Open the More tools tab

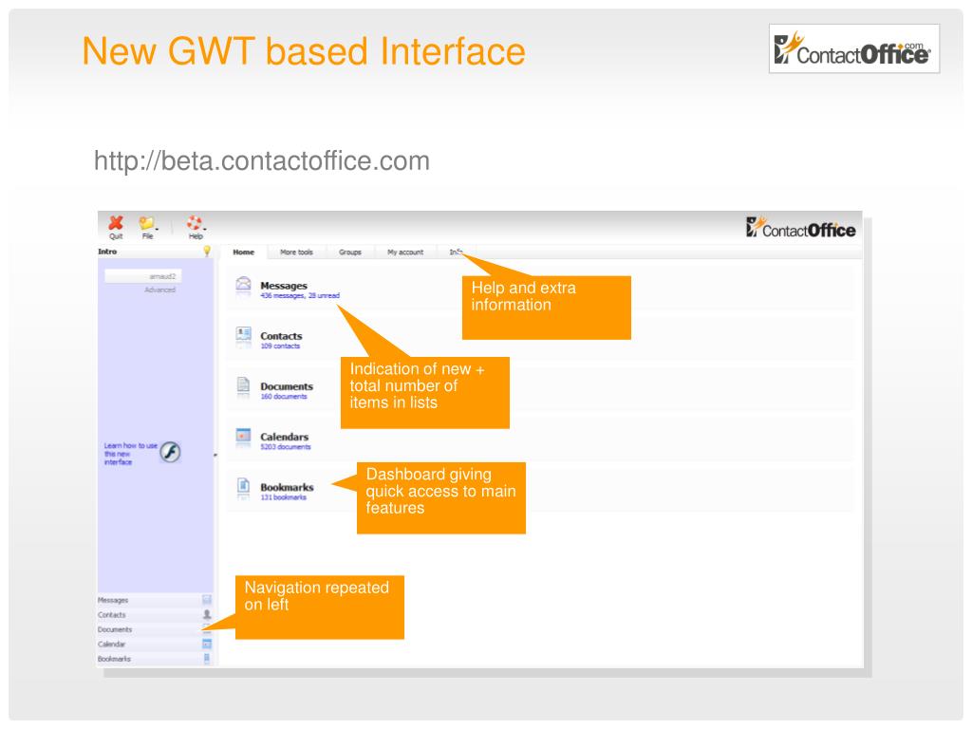(296, 252)
